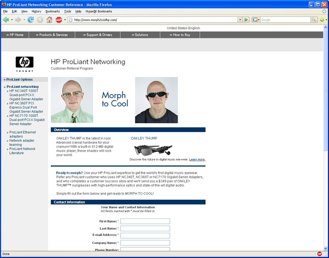The width and height of the screenshot is (329, 258).
Task: Reload the page with the Refresh icon
Action: tap(31, 20)
